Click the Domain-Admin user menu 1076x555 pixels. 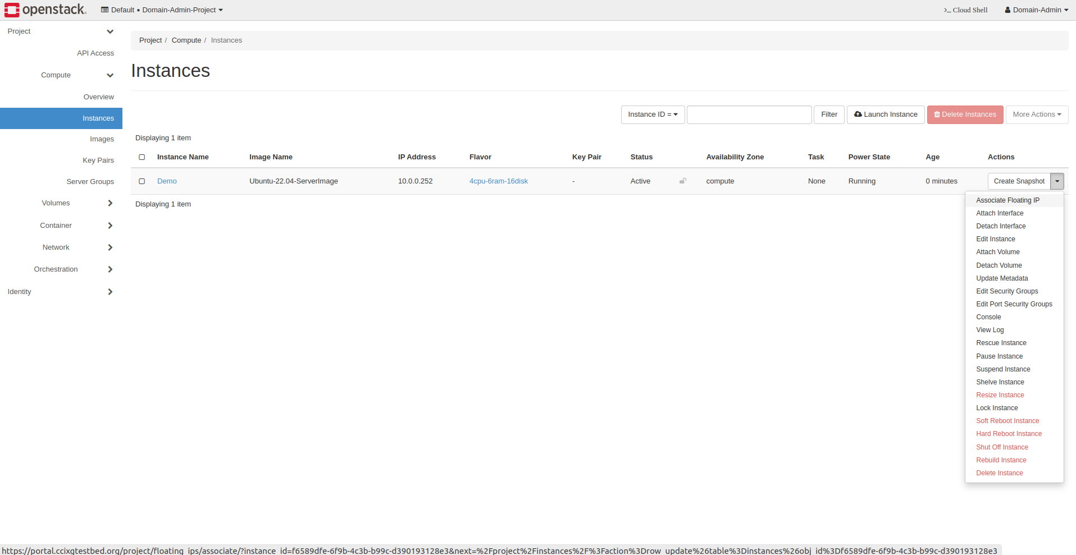[1036, 10]
